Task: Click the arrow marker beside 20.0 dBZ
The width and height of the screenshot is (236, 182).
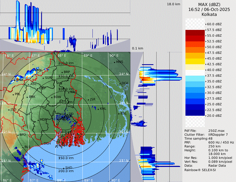Action: (206, 116)
